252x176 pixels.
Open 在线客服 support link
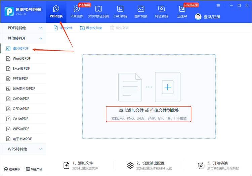[12, 169]
